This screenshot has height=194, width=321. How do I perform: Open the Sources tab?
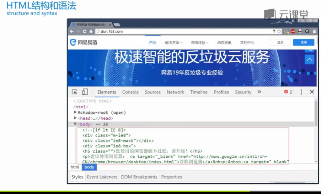coord(153,92)
